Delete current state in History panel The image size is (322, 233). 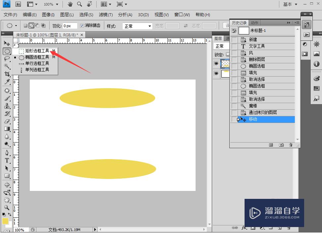point(291,145)
